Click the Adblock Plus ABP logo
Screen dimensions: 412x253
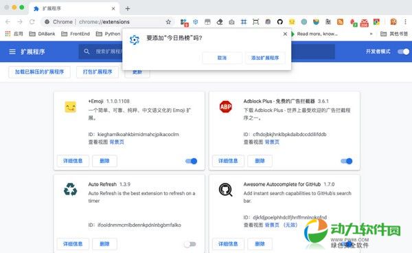click(x=226, y=107)
